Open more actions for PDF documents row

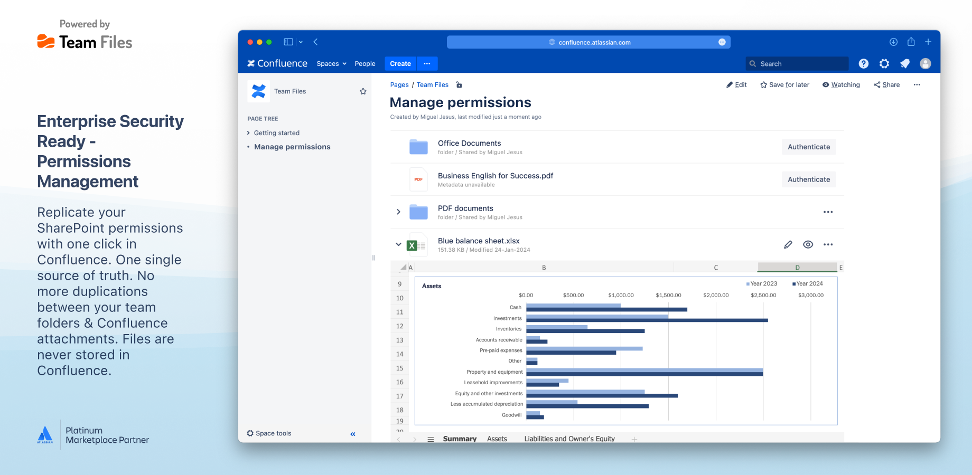pyautogui.click(x=828, y=212)
